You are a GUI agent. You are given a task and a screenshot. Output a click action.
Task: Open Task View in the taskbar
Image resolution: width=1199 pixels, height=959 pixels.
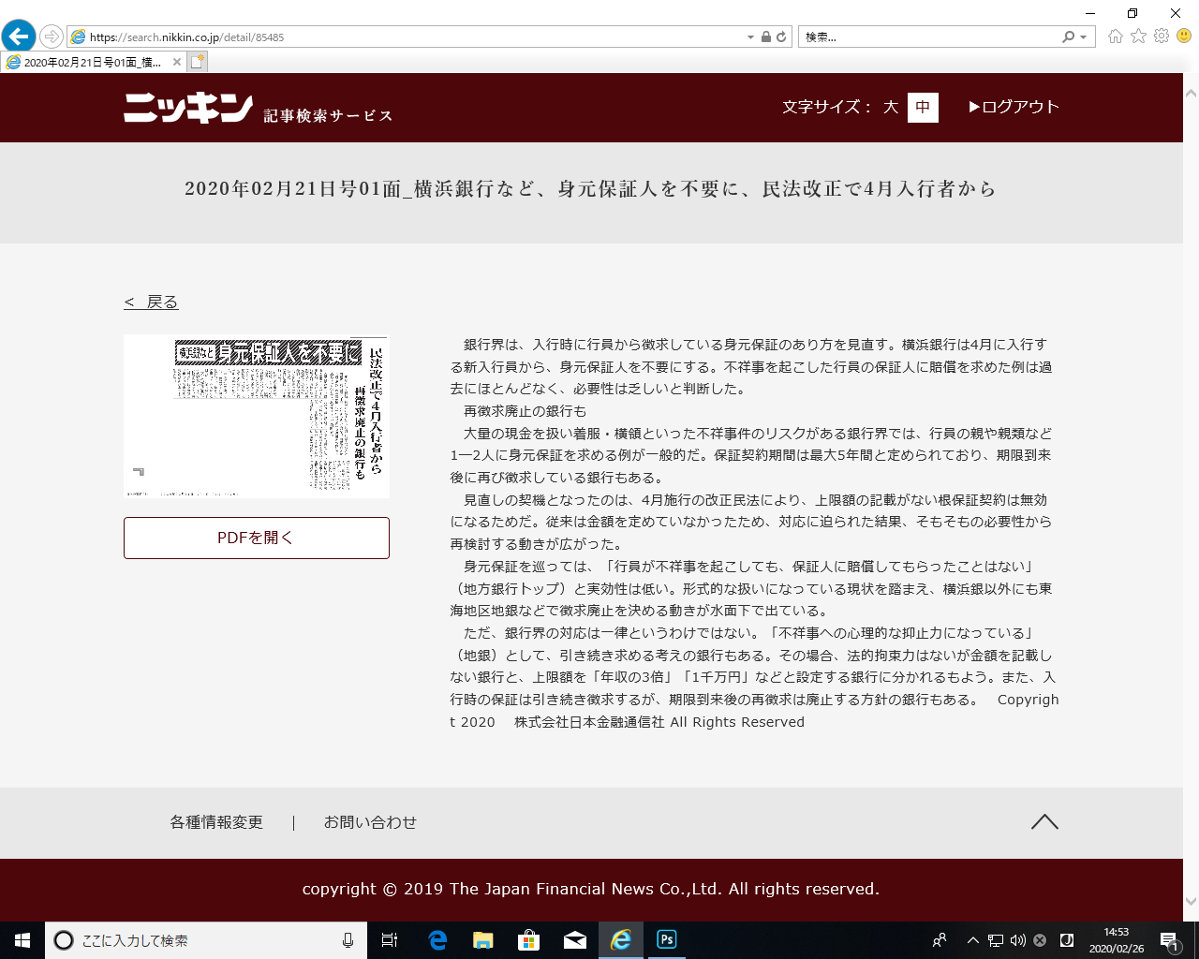390,940
